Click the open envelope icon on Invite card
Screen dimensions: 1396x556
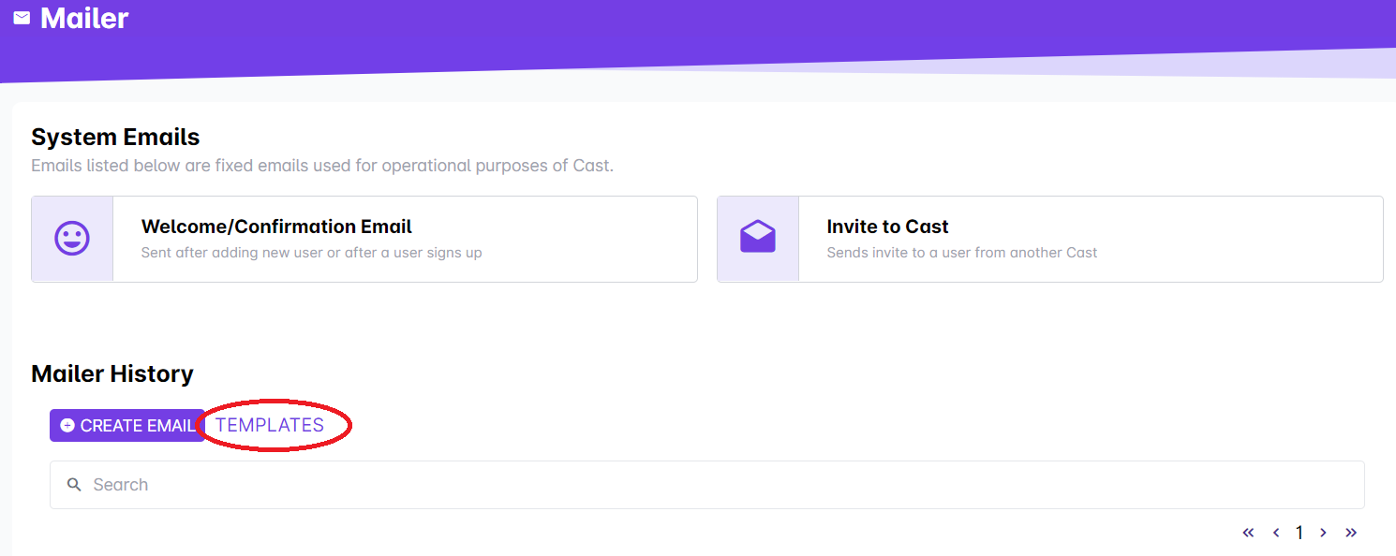pos(758,239)
